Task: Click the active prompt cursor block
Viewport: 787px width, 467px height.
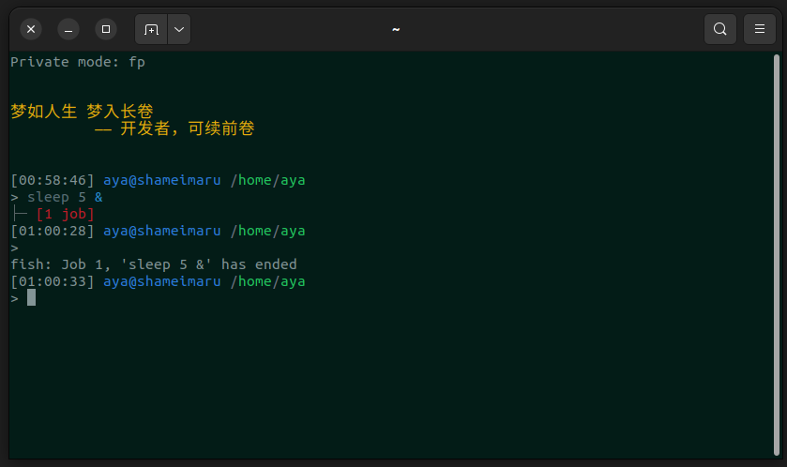Action: pos(31,298)
